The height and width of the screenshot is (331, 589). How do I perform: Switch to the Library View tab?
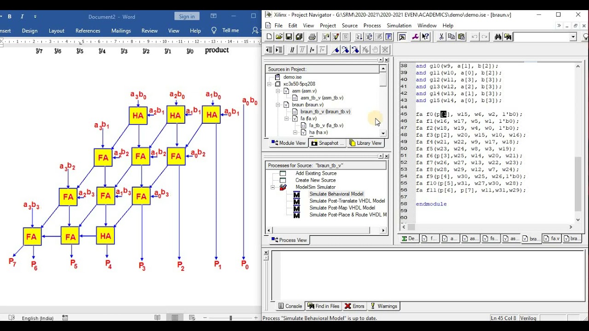coord(366,143)
